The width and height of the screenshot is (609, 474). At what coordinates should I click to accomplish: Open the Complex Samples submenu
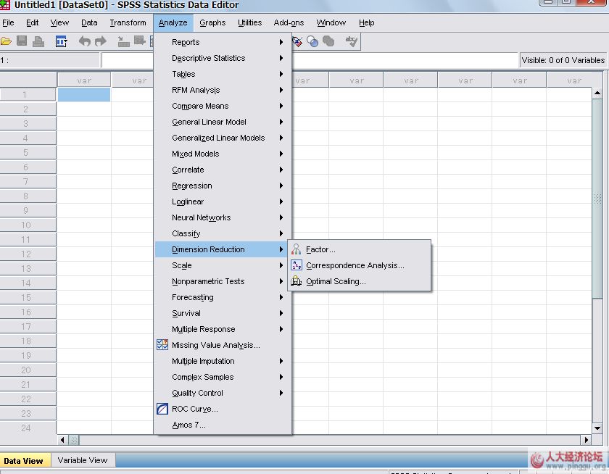click(223, 377)
